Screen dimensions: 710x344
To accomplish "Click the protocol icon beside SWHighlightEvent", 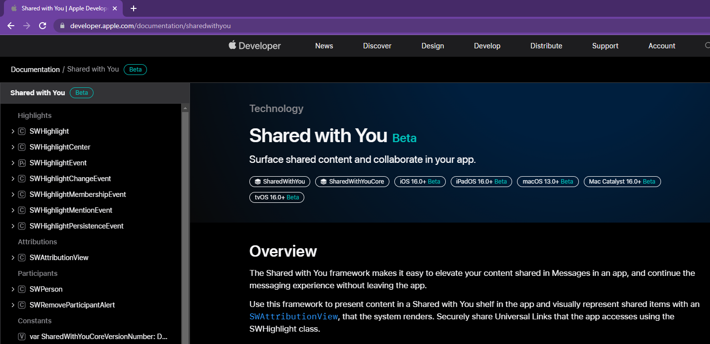I will pos(22,163).
